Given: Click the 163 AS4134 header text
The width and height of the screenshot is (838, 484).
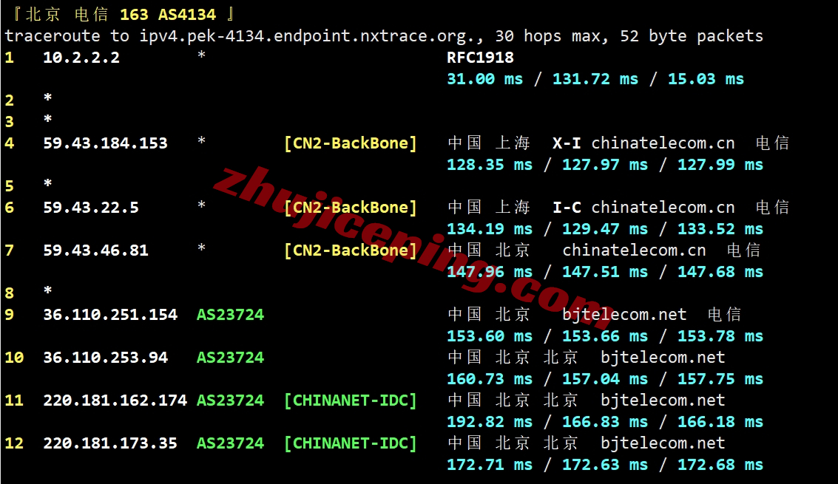Looking at the screenshot, I should pyautogui.click(x=168, y=15).
